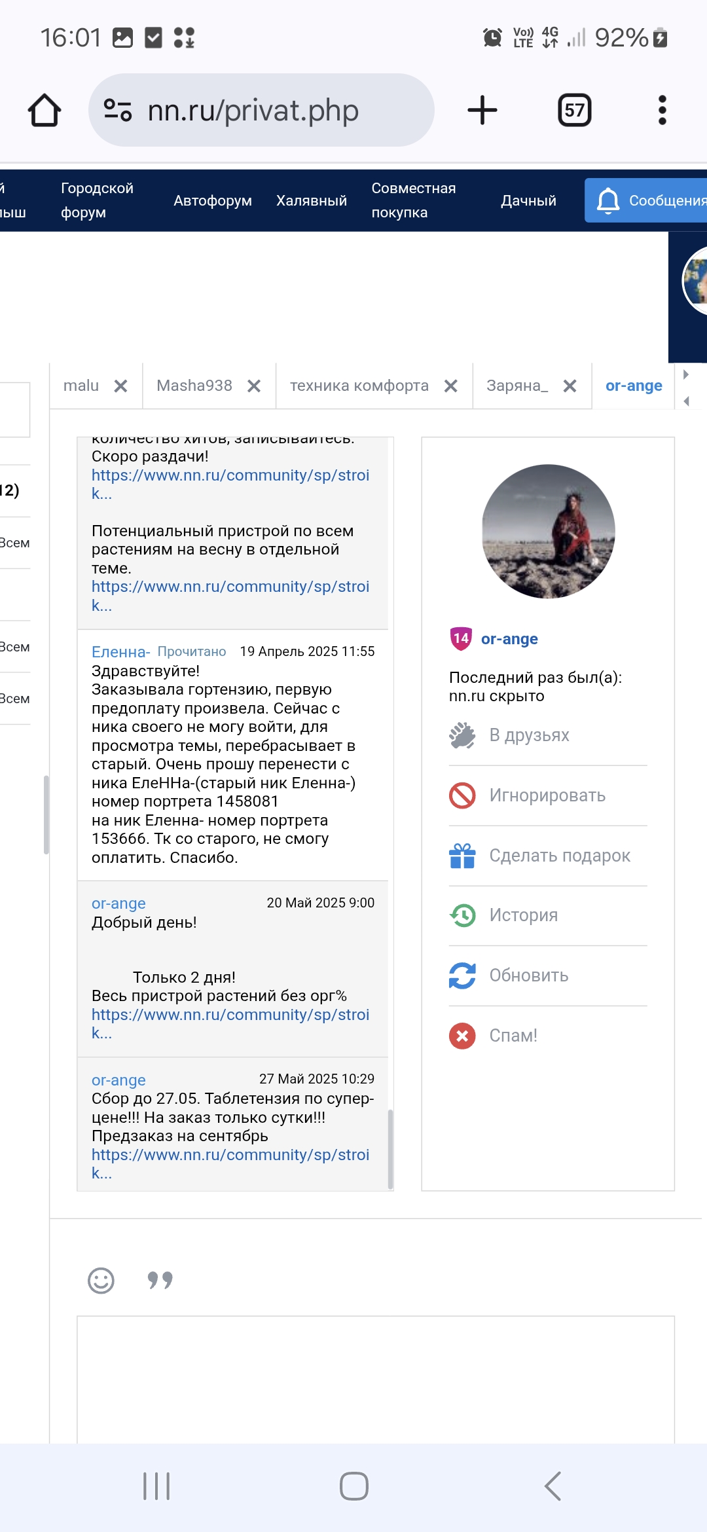
Task: Report the user as Spam
Action: click(x=513, y=1036)
